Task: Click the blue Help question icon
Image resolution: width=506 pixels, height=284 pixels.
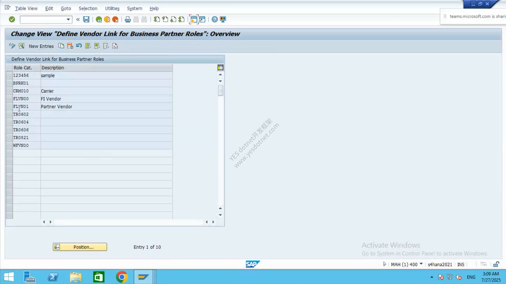Action: coord(215,19)
